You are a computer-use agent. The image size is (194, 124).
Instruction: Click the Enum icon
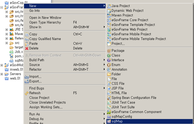tap(109, 65)
